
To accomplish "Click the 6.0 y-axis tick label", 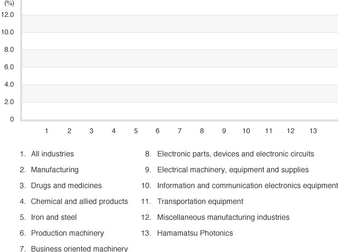I will click(x=8, y=67).
